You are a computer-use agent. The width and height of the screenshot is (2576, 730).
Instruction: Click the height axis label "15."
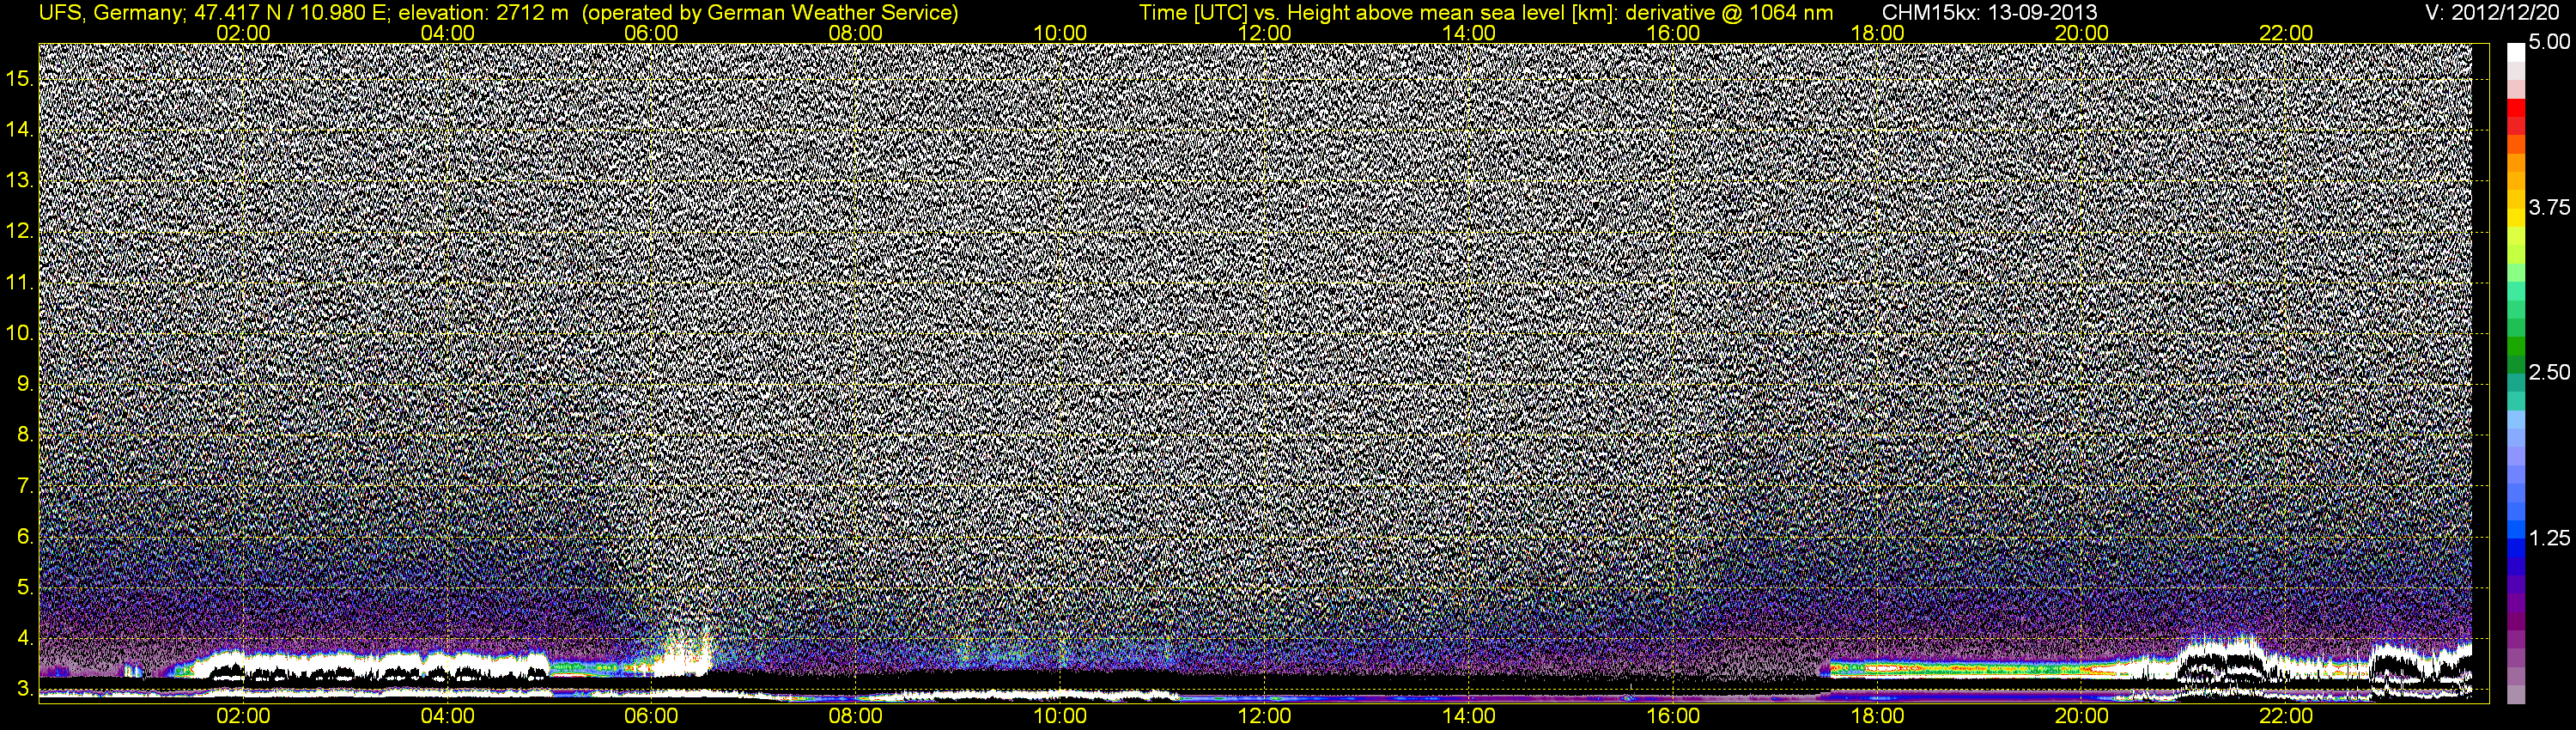coord(21,79)
